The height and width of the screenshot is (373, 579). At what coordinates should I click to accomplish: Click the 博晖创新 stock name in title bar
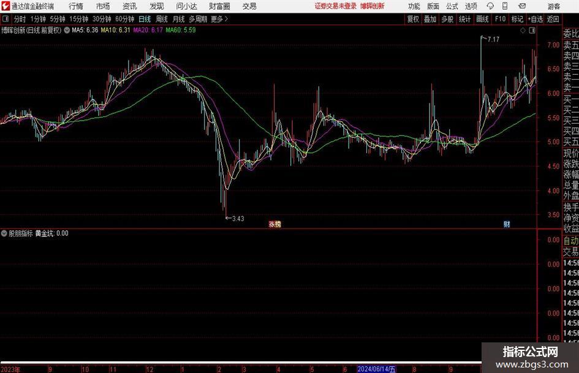(x=373, y=6)
